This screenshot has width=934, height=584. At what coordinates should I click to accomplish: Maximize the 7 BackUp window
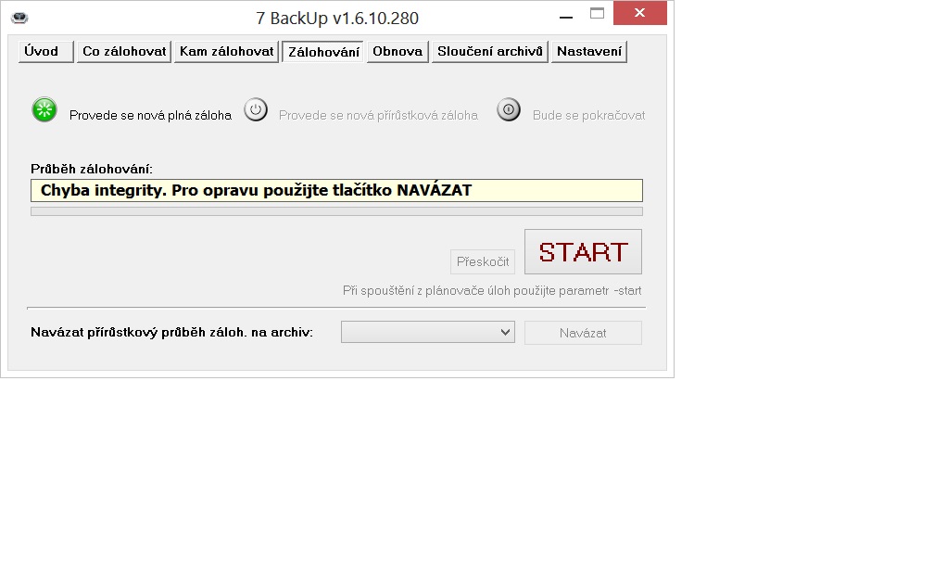(x=597, y=13)
